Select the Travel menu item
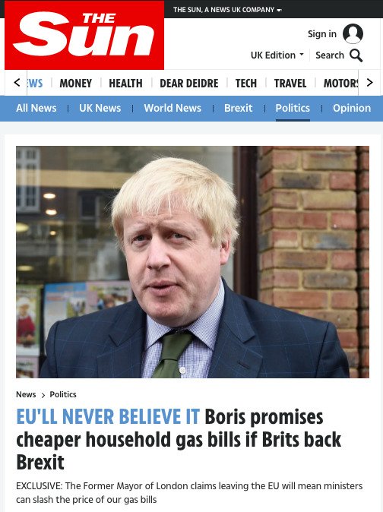This screenshot has width=383, height=512. (290, 84)
